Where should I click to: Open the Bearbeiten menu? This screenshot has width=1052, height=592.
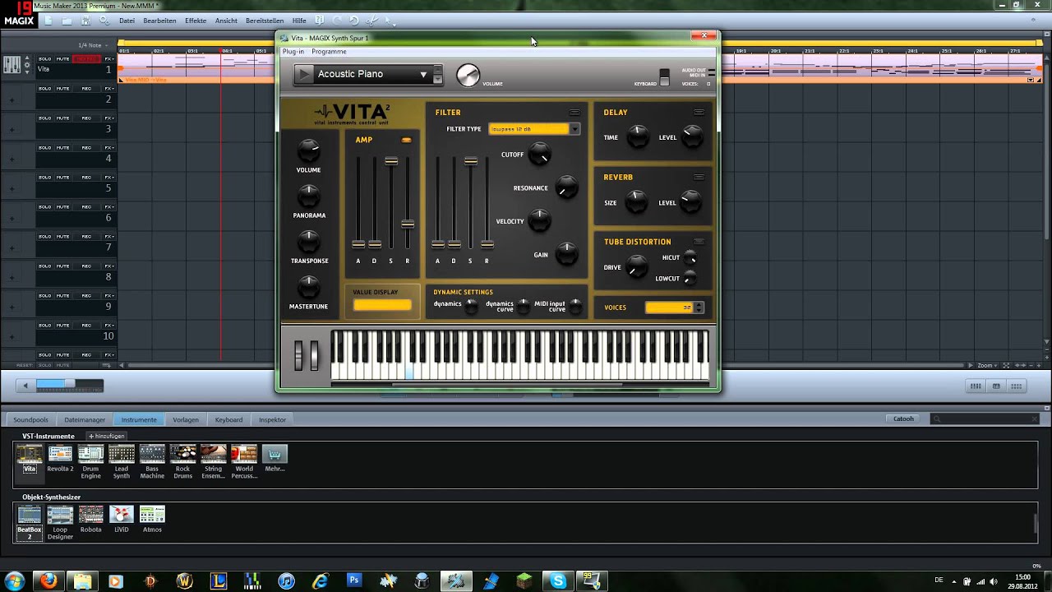click(x=159, y=21)
